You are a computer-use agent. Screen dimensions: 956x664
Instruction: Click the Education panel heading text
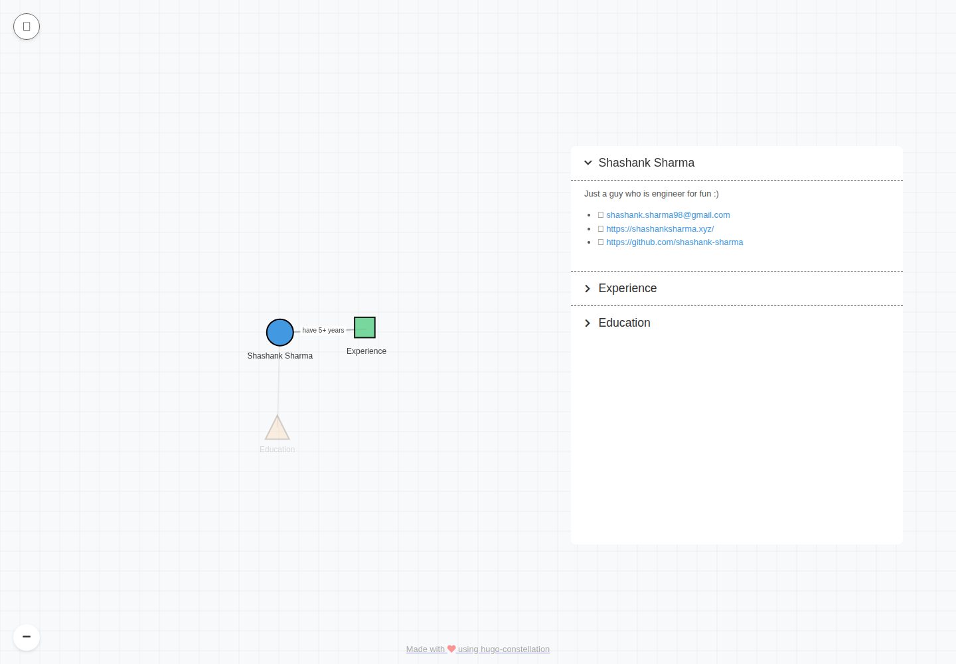pos(624,323)
